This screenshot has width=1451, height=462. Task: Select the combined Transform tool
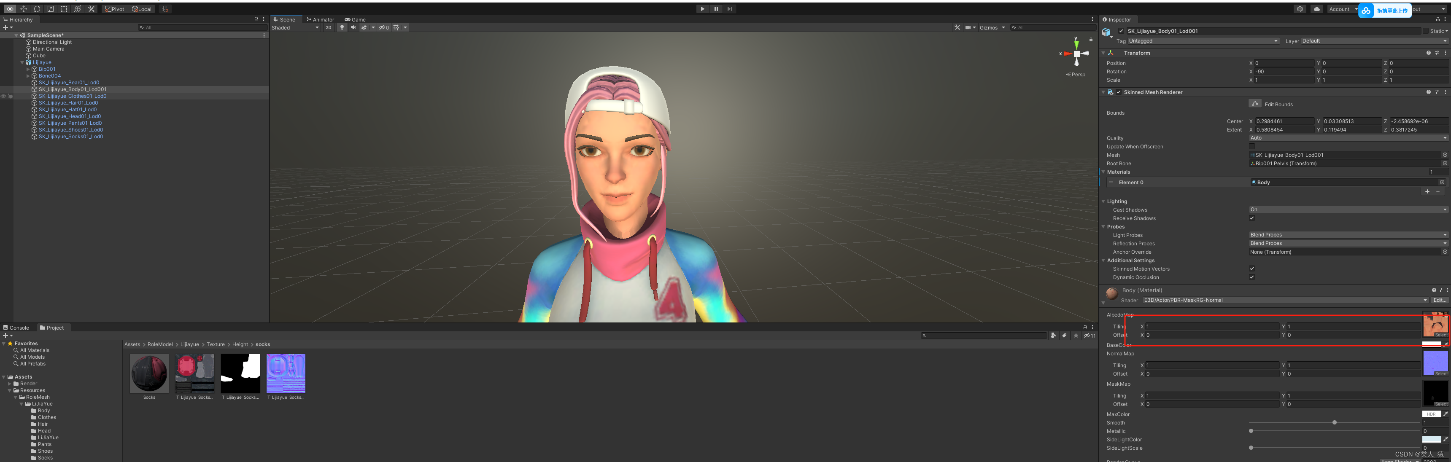tap(78, 9)
